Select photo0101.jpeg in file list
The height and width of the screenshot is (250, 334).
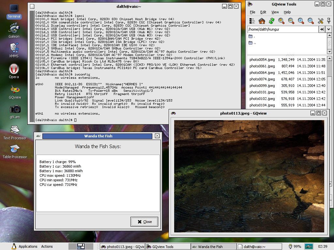(287, 92)
